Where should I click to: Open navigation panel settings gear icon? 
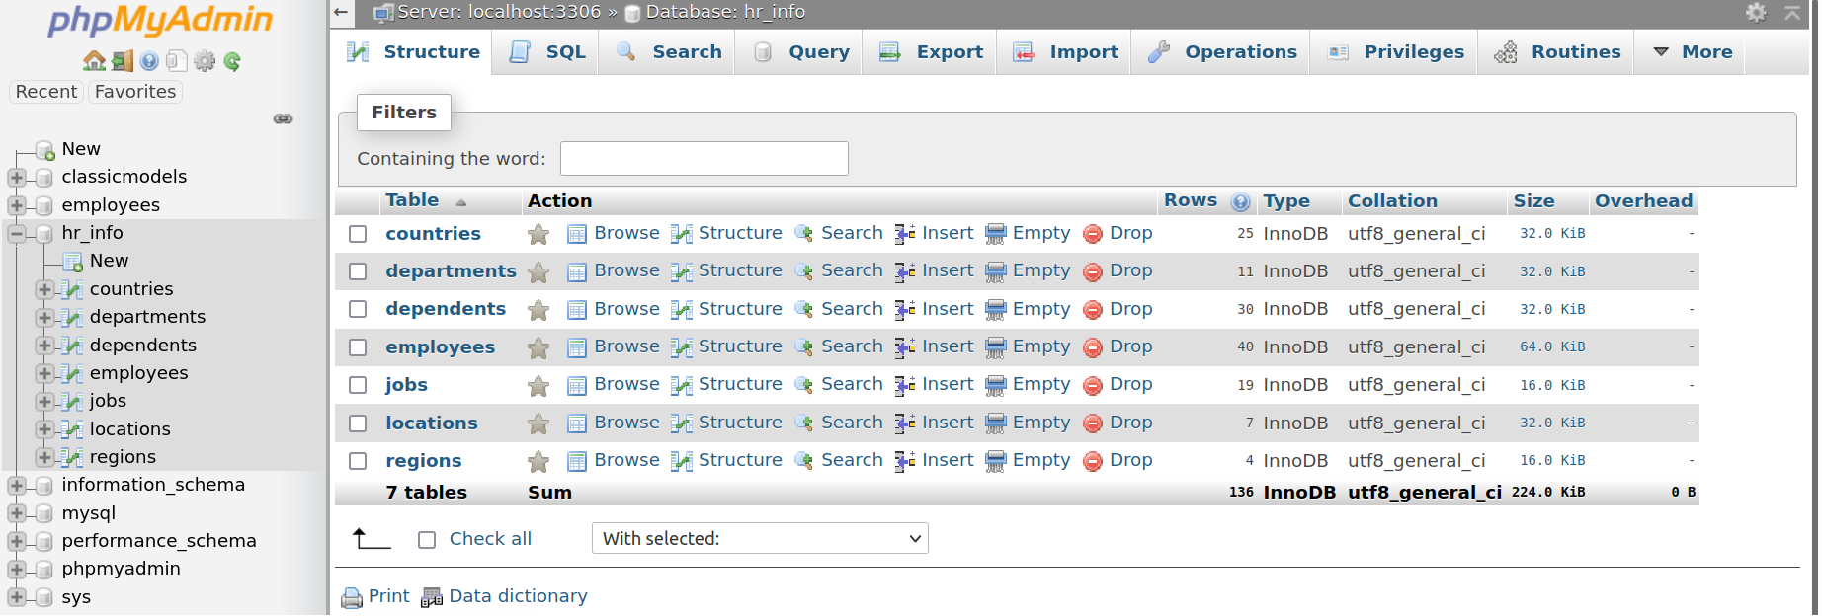point(205,61)
